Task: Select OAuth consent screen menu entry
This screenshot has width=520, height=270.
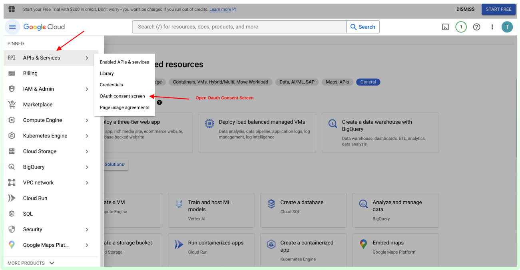Action: [x=122, y=96]
